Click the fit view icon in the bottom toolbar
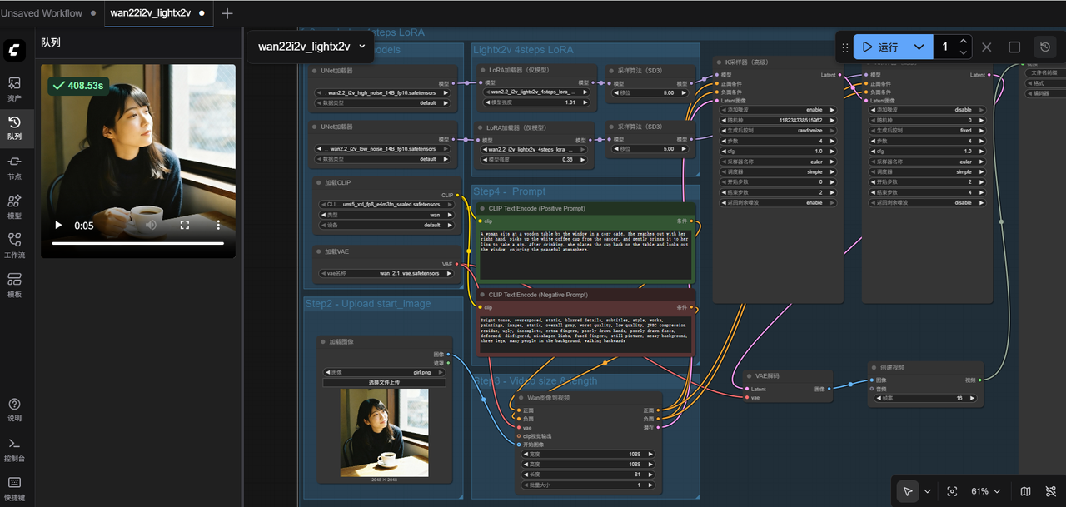 tap(952, 491)
